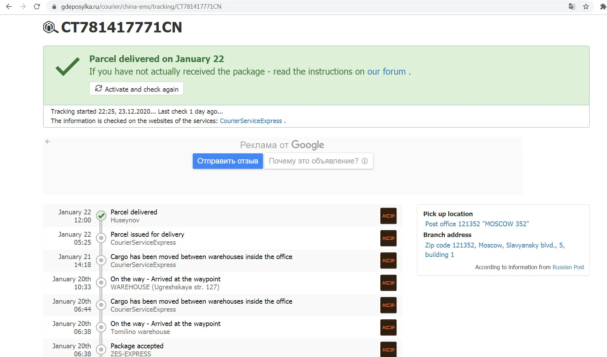Open Post office 121352 MOSCOW 352 link
607x357 pixels.
point(477,224)
